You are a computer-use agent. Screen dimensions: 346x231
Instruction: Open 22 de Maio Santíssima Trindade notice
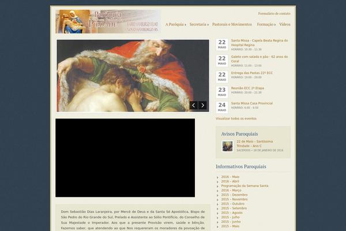255,144
